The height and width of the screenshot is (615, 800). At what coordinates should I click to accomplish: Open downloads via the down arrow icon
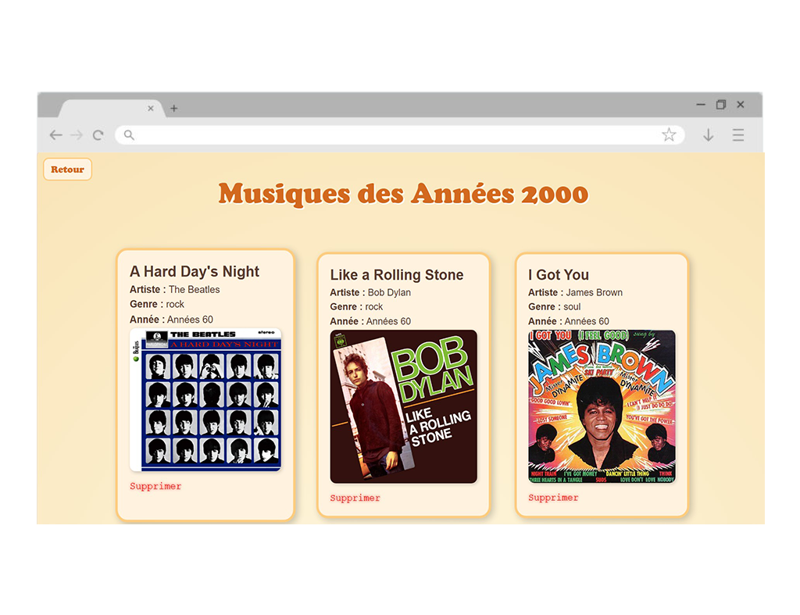pos(708,135)
